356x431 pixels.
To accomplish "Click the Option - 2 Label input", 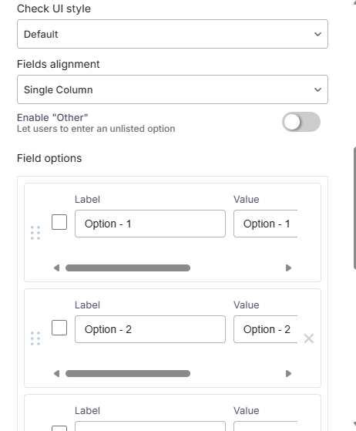I will [150, 329].
